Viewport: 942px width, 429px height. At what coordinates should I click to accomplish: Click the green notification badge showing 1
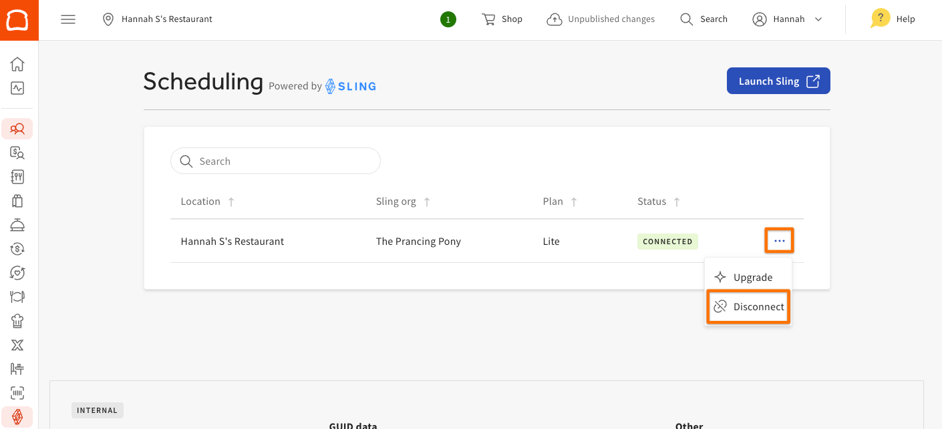(x=448, y=19)
